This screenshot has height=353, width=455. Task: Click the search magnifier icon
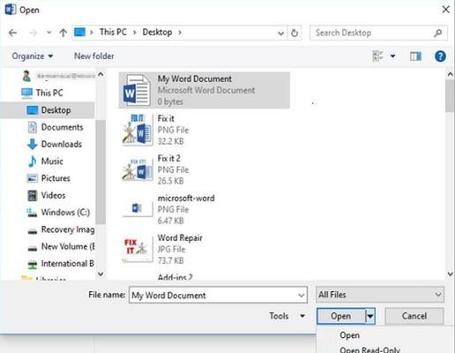(x=438, y=33)
